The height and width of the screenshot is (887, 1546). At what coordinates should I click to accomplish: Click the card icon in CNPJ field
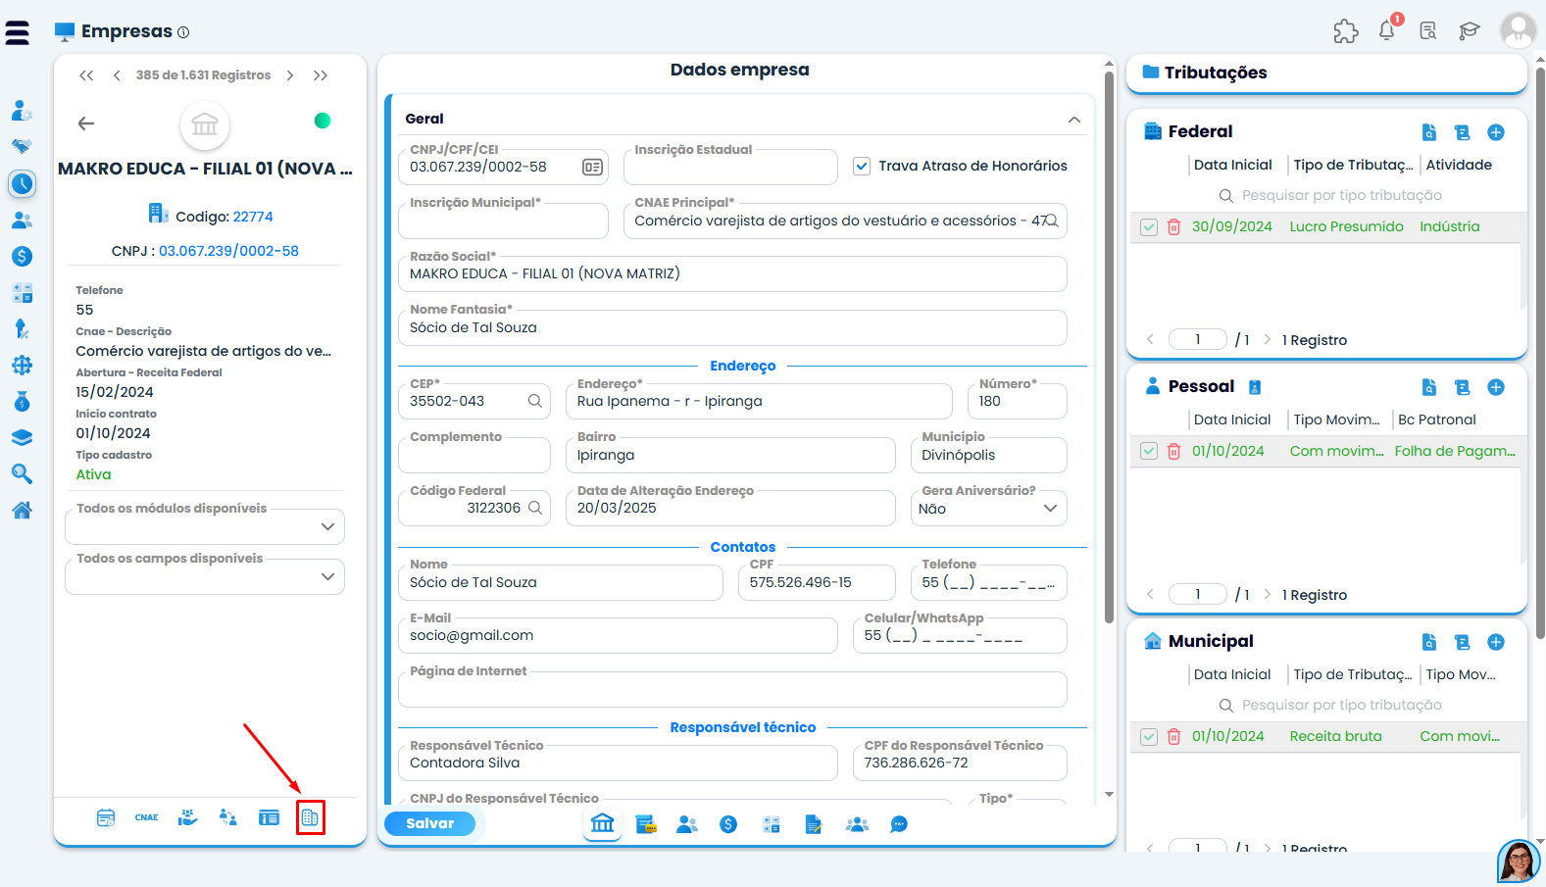pyautogui.click(x=592, y=168)
